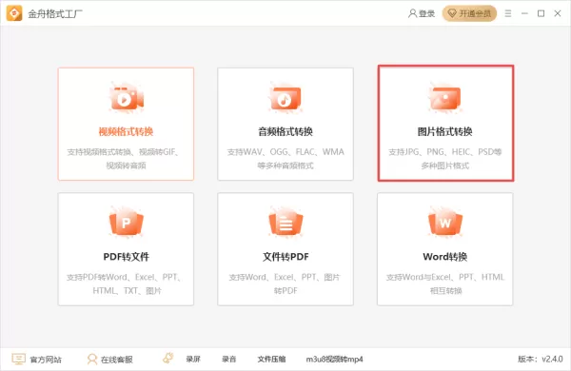Click the music note icon for 音频格式转换
Viewport: 571px width, 371px height.
pos(285,98)
